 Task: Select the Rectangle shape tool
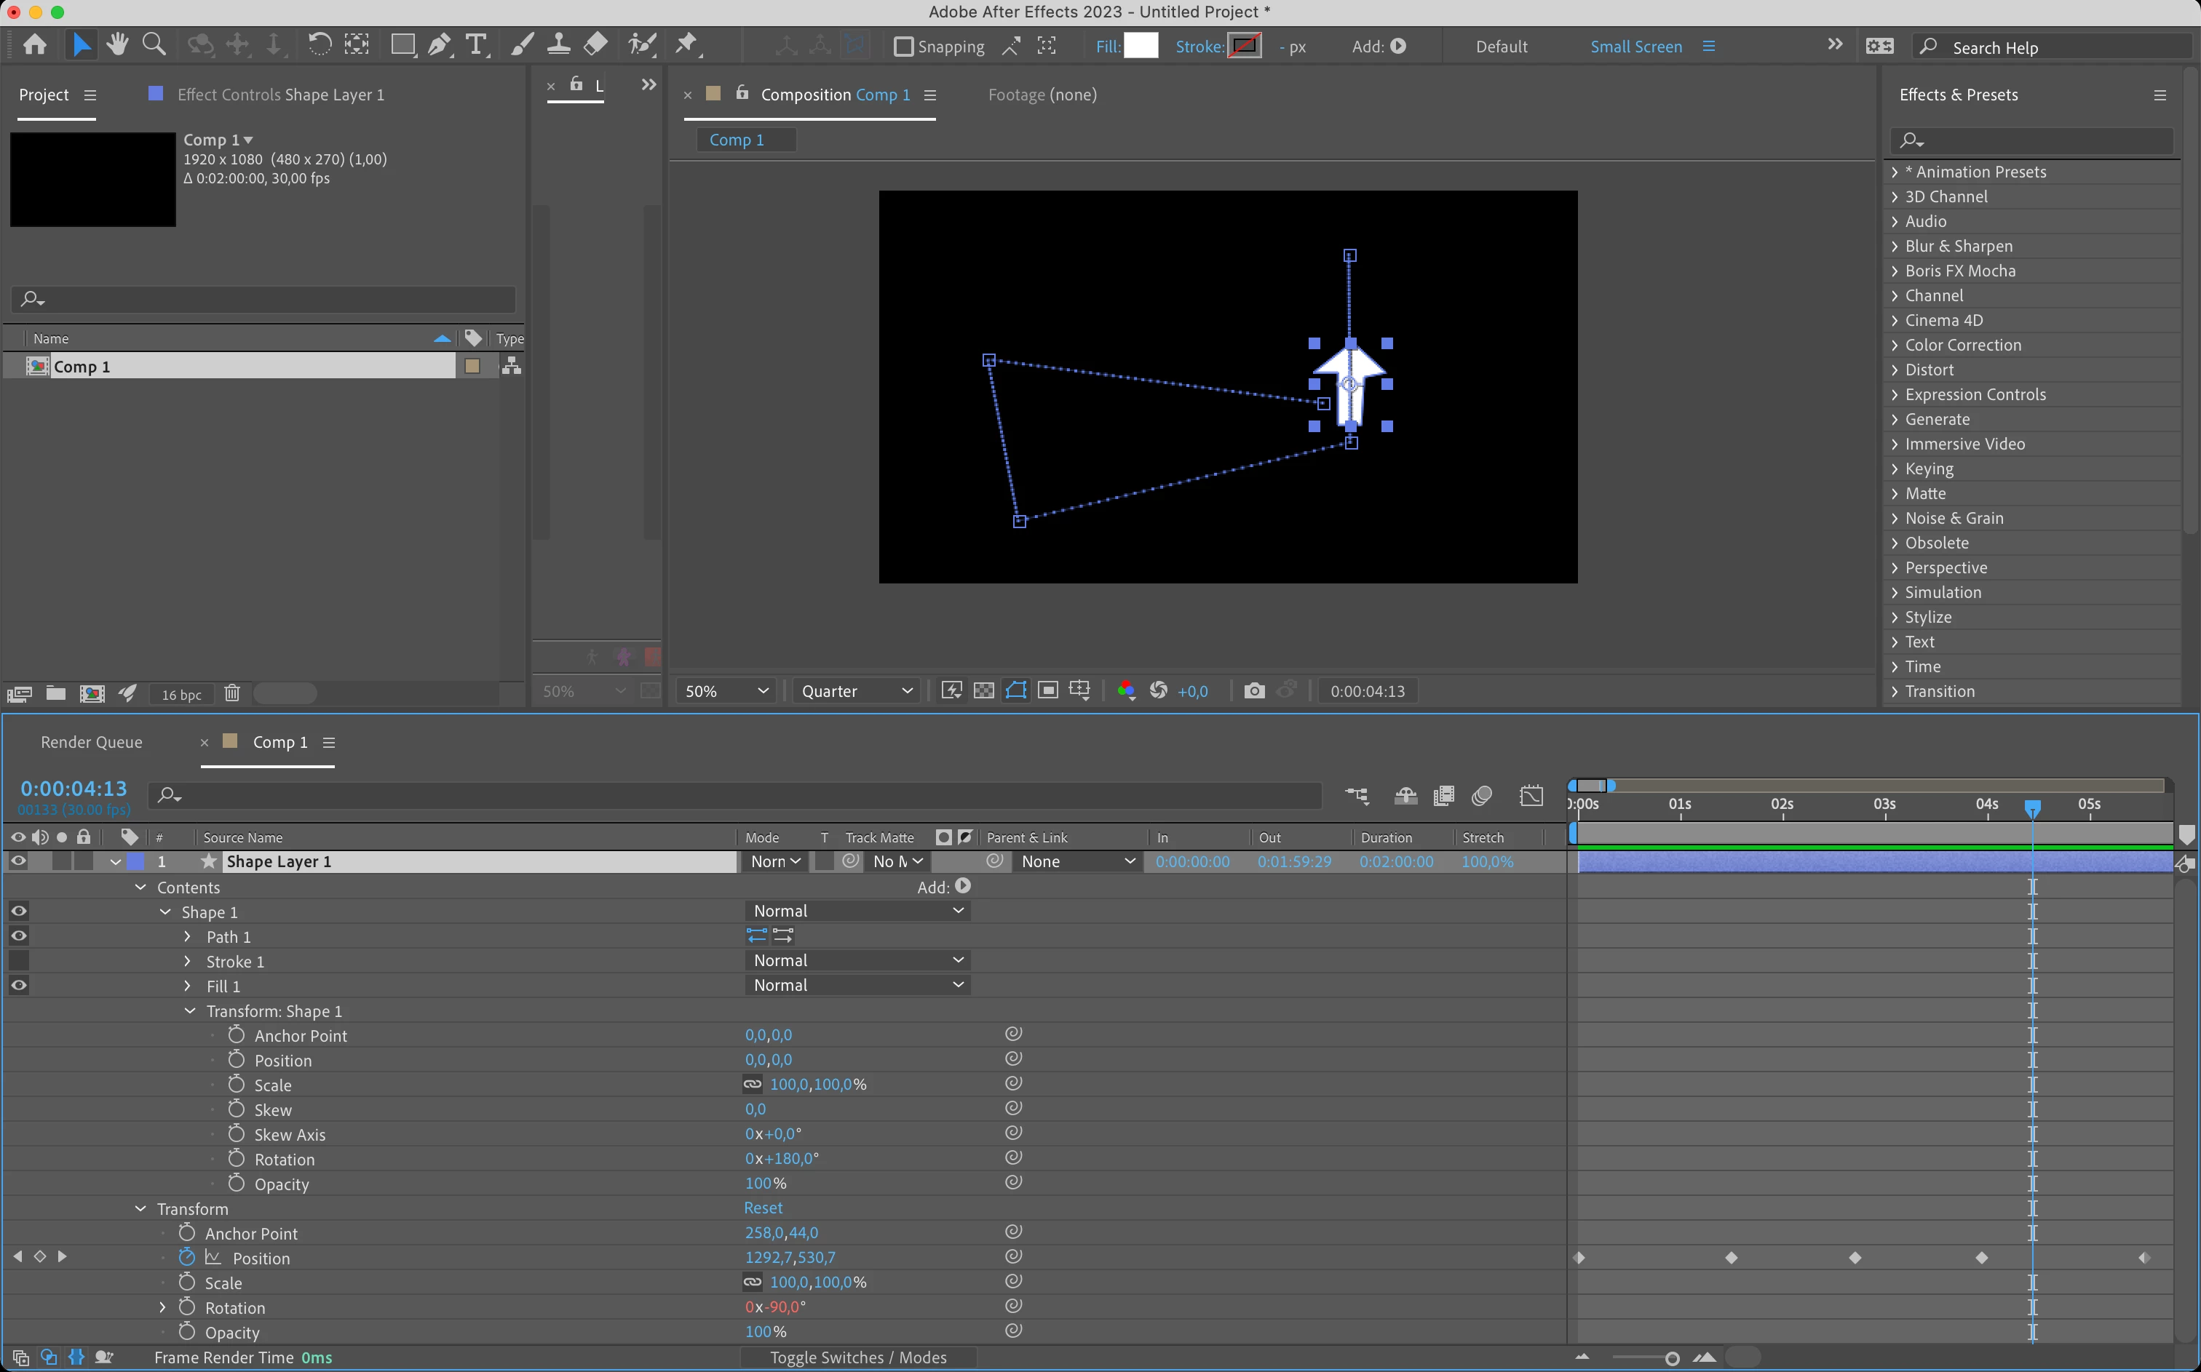(402, 44)
